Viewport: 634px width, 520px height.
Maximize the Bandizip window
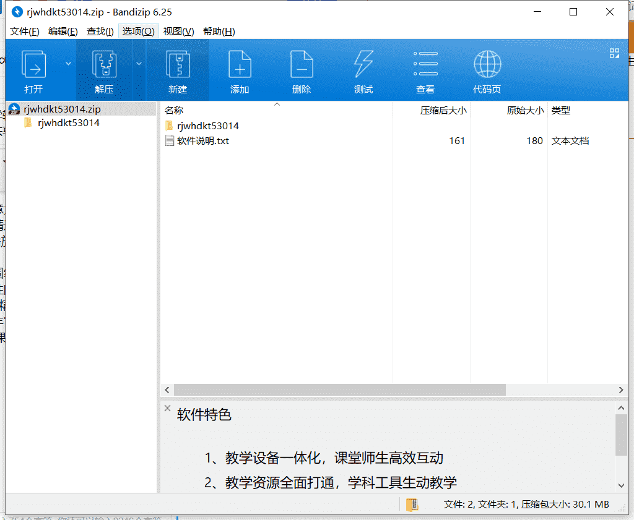[573, 12]
